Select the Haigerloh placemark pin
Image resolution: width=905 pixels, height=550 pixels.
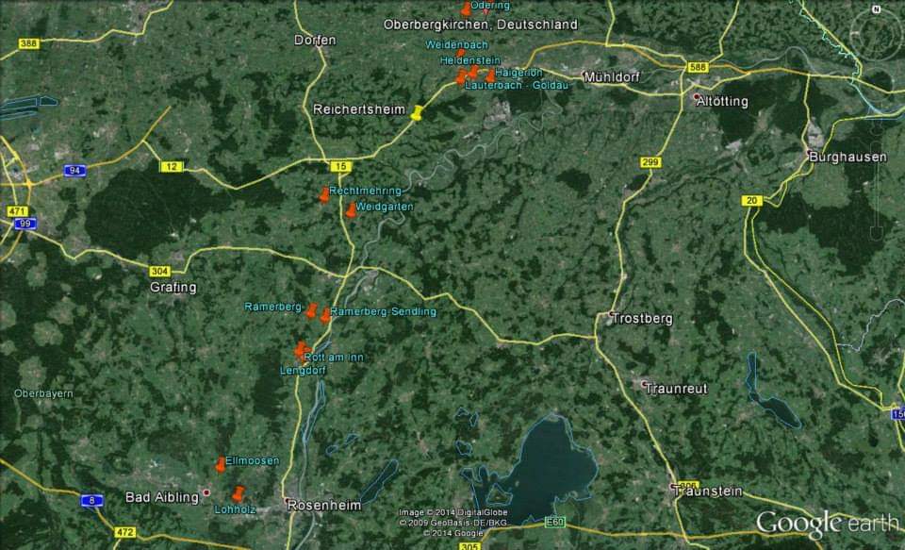tap(490, 75)
